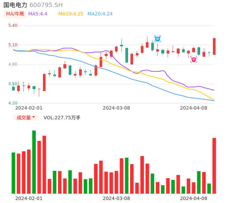Click the tallest green volume bar

[x=34, y=162]
